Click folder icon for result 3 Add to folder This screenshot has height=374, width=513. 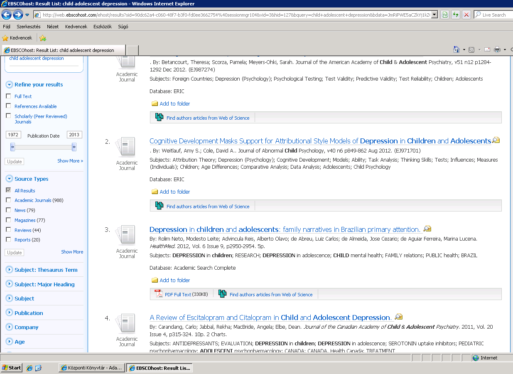click(x=155, y=280)
